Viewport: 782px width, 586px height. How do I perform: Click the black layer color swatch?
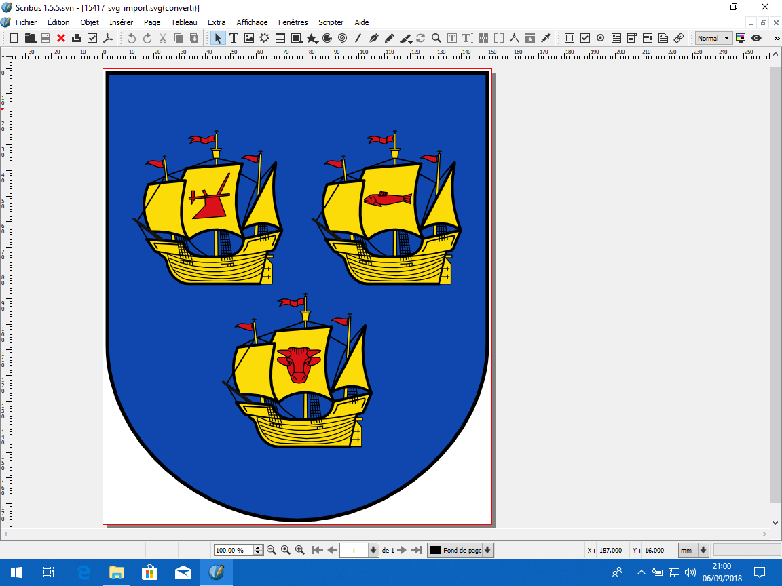435,550
